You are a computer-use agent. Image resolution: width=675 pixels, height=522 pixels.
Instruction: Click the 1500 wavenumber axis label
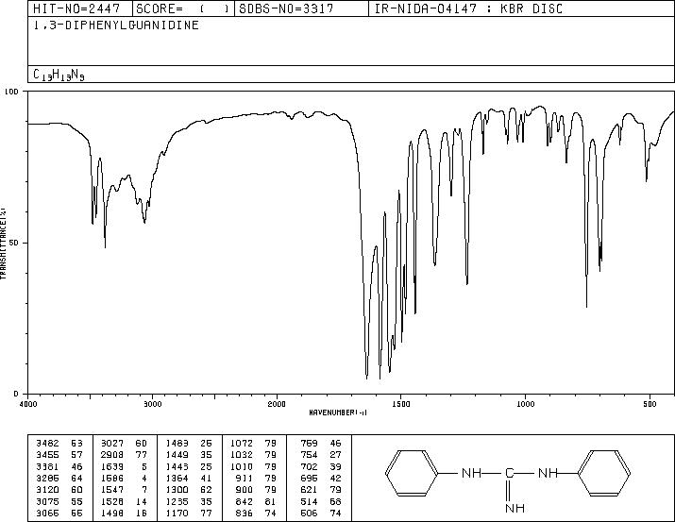[x=401, y=404]
